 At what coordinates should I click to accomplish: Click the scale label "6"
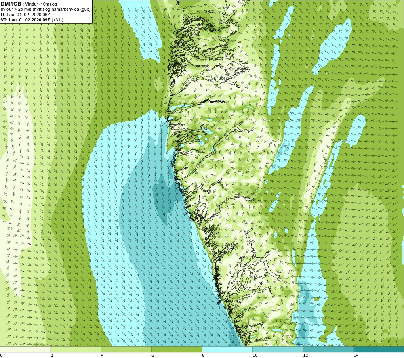[153, 355]
